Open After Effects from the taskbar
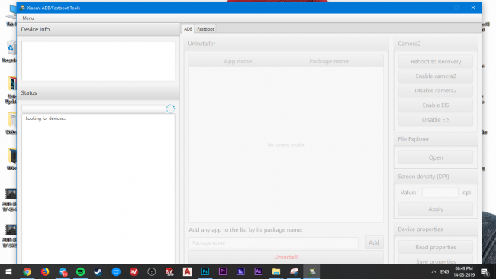 tap(259, 271)
